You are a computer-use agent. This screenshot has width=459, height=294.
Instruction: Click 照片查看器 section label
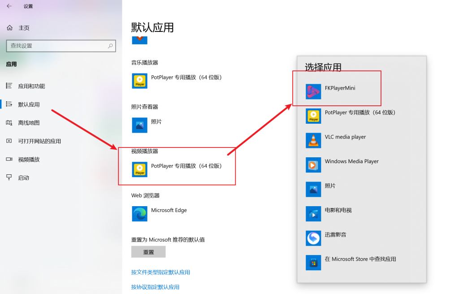[x=145, y=107]
